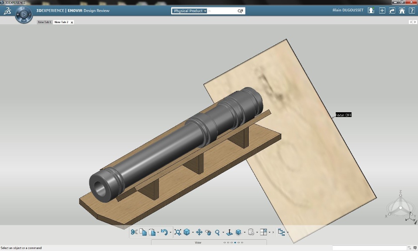Click the compass play button center
Screen dimensions: 418x251
(x=24, y=14)
